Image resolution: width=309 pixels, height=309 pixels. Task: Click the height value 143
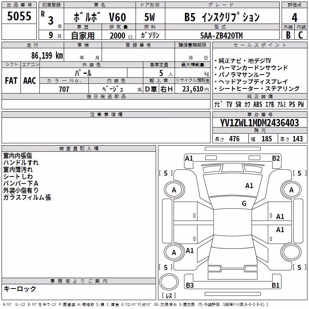[x=297, y=139]
